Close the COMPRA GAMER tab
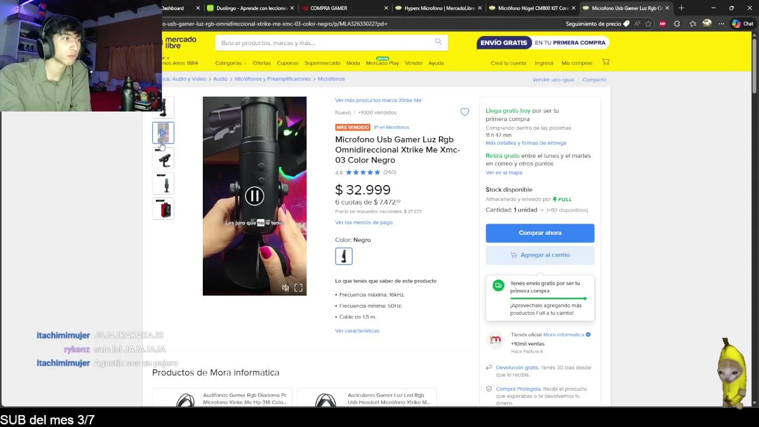759x427 pixels. point(386,8)
